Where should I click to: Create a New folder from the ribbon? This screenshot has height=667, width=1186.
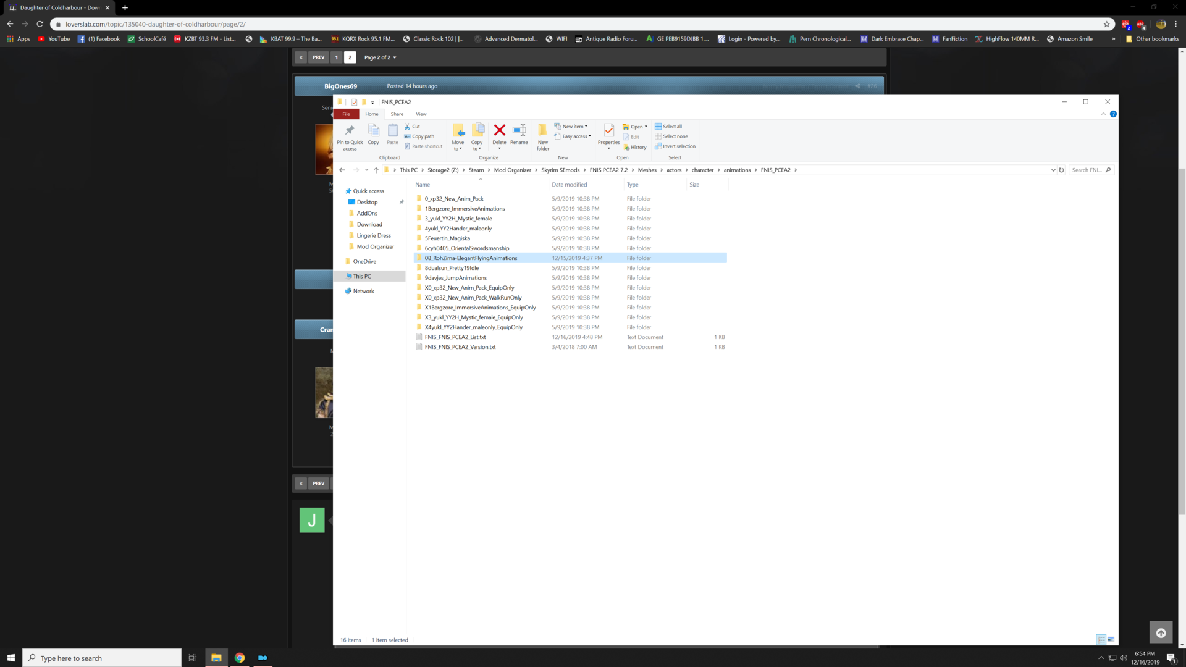(543, 137)
